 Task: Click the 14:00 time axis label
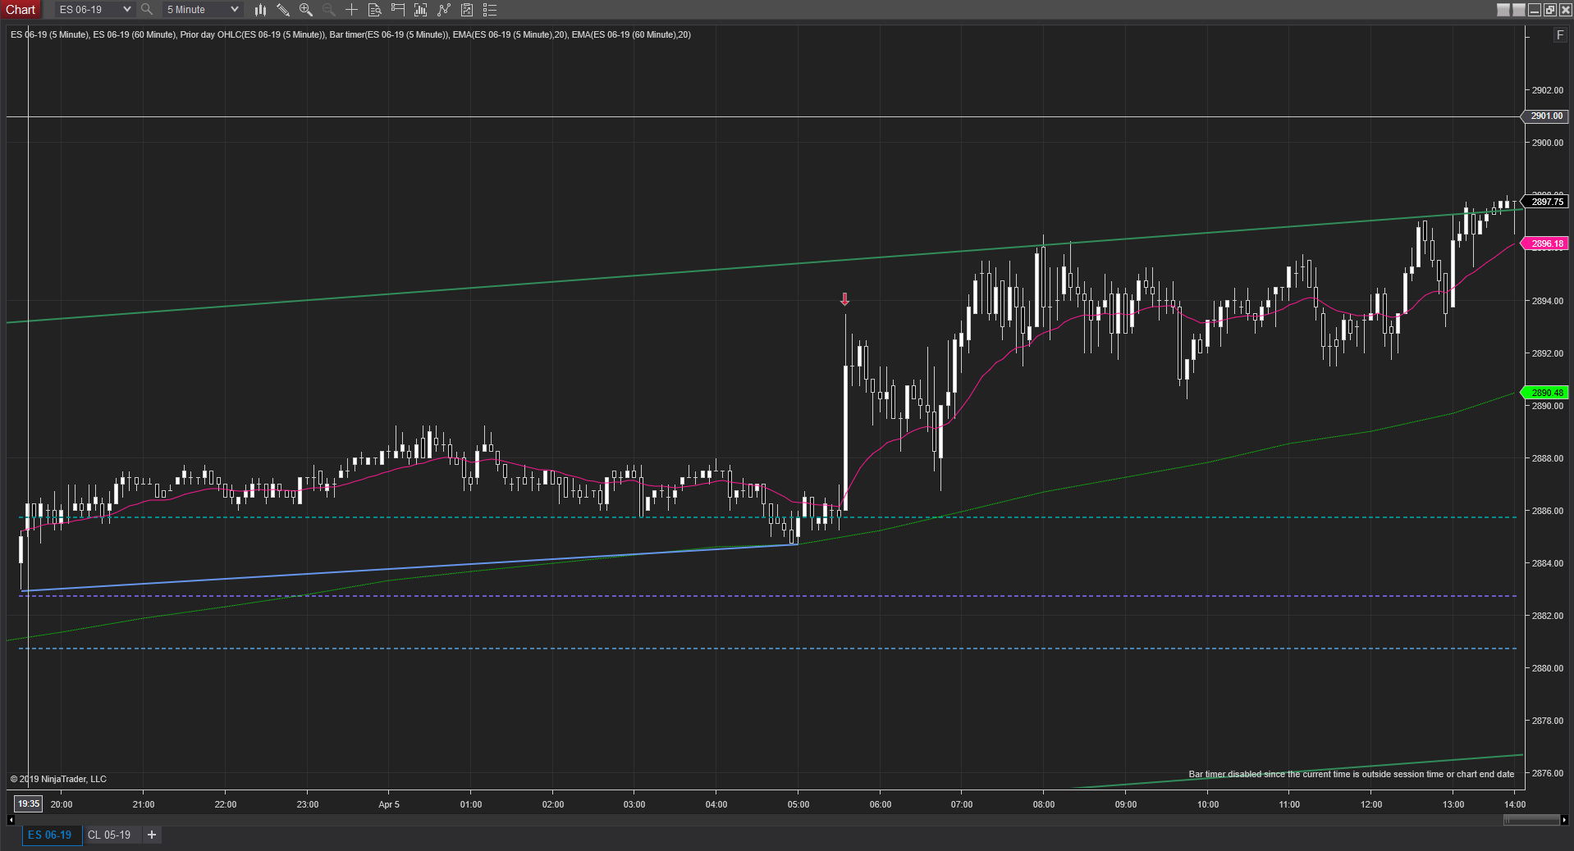tap(1515, 804)
